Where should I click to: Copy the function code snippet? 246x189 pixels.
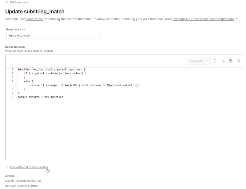pyautogui.click(x=231, y=61)
